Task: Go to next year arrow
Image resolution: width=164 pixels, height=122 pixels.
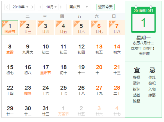Action: pos(32,7)
